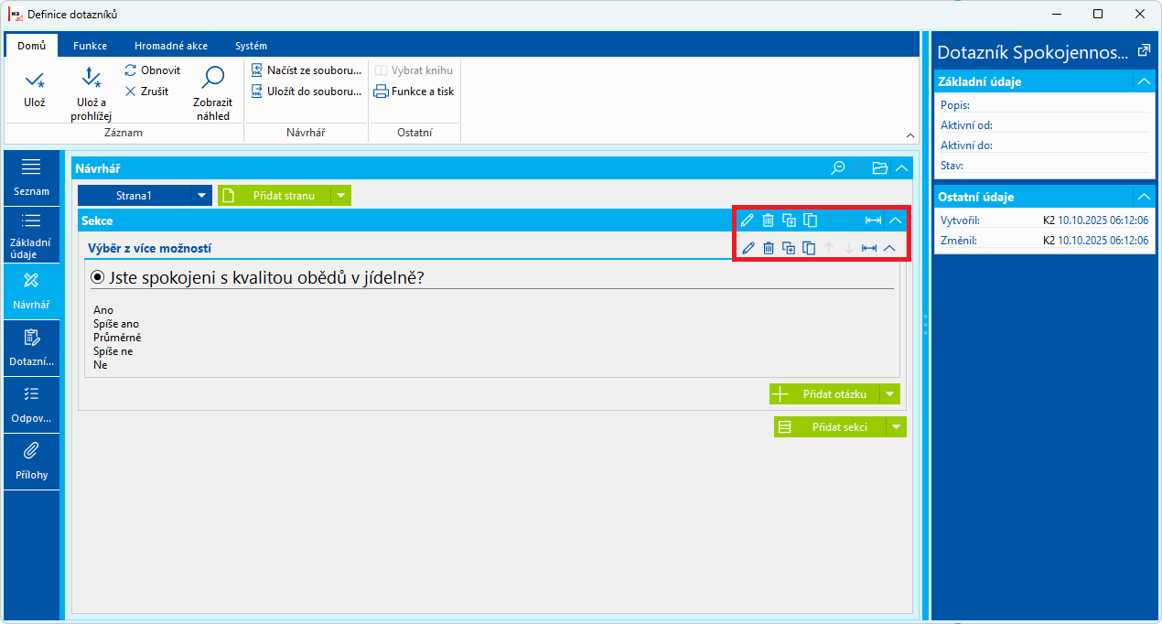Click the Aktivní od field

[1044, 125]
